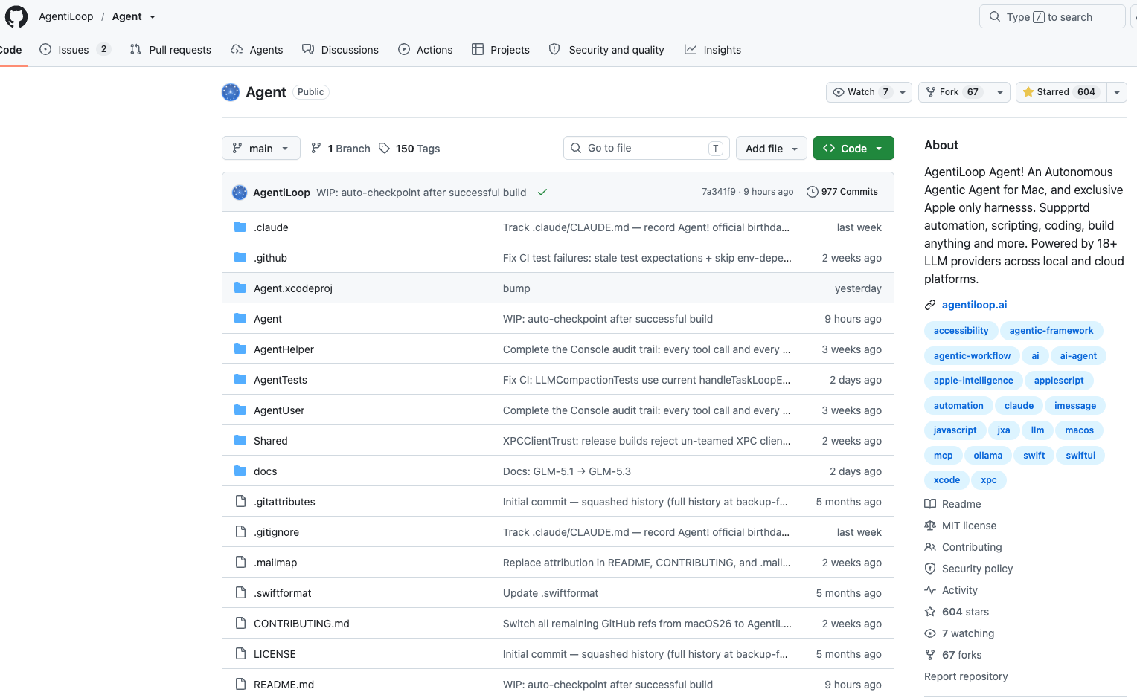Open the Security and quality tab
1137x698 pixels.
pos(606,50)
